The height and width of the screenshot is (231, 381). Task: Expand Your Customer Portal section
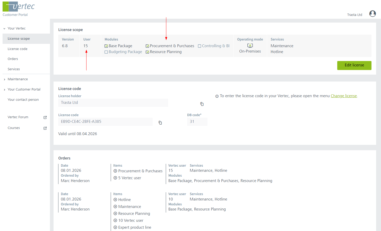pyautogui.click(x=4, y=90)
